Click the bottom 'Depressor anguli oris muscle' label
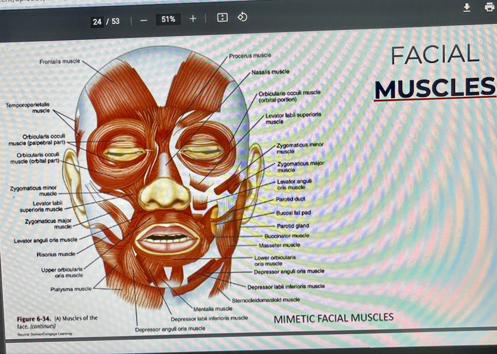The height and width of the screenshot is (354, 497). tap(170, 329)
